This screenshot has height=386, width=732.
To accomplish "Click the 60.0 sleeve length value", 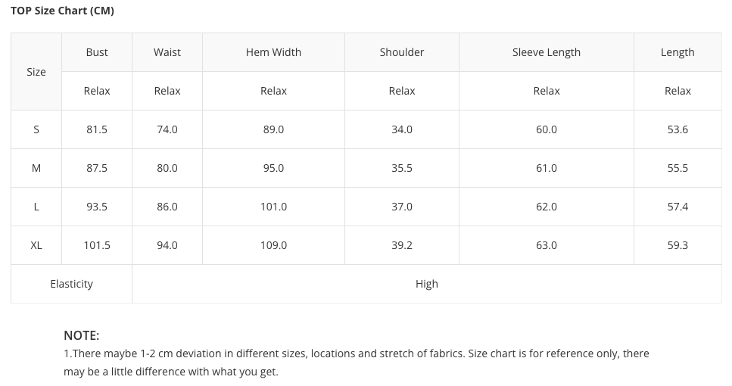I will click(x=547, y=129).
